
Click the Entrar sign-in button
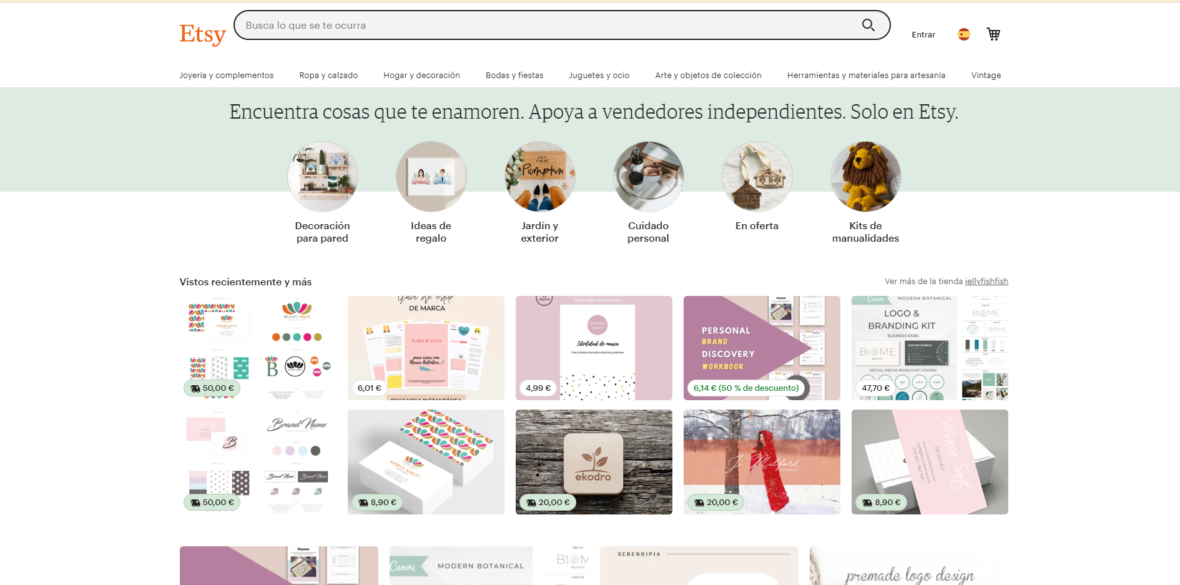[923, 35]
